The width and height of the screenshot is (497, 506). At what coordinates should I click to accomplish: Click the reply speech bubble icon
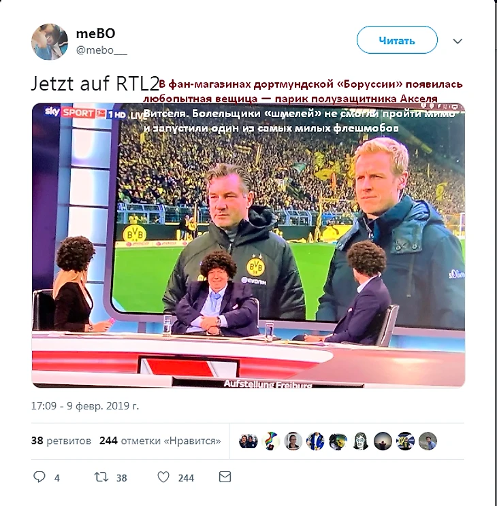[39, 477]
